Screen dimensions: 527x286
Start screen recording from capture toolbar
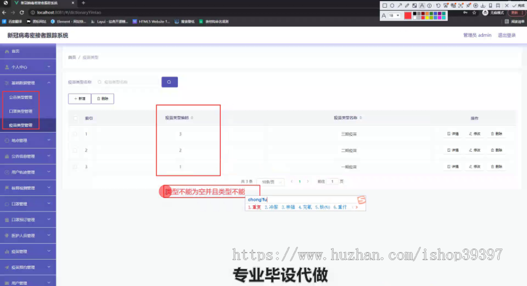(475, 6)
